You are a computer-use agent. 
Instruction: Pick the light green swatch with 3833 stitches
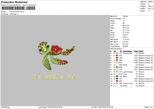pyautogui.click(x=117, y=62)
